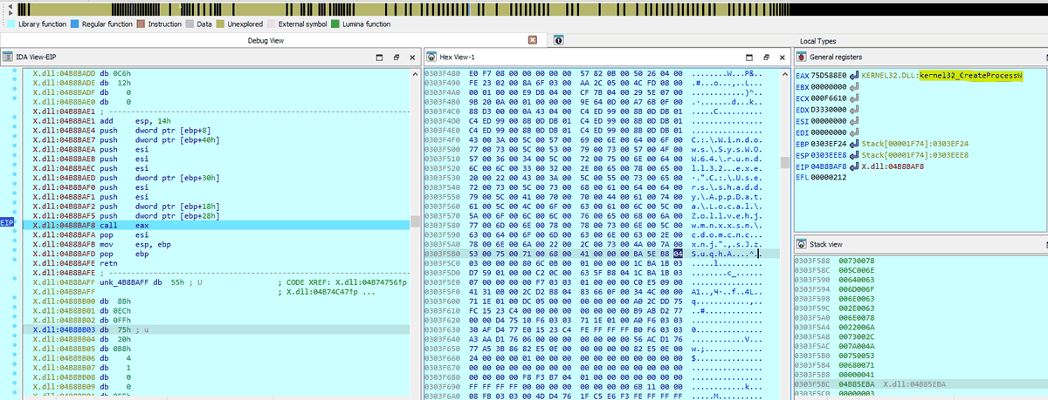This screenshot has width=1048, height=400.
Task: Click the Instruction legend swatch
Action: point(142,24)
